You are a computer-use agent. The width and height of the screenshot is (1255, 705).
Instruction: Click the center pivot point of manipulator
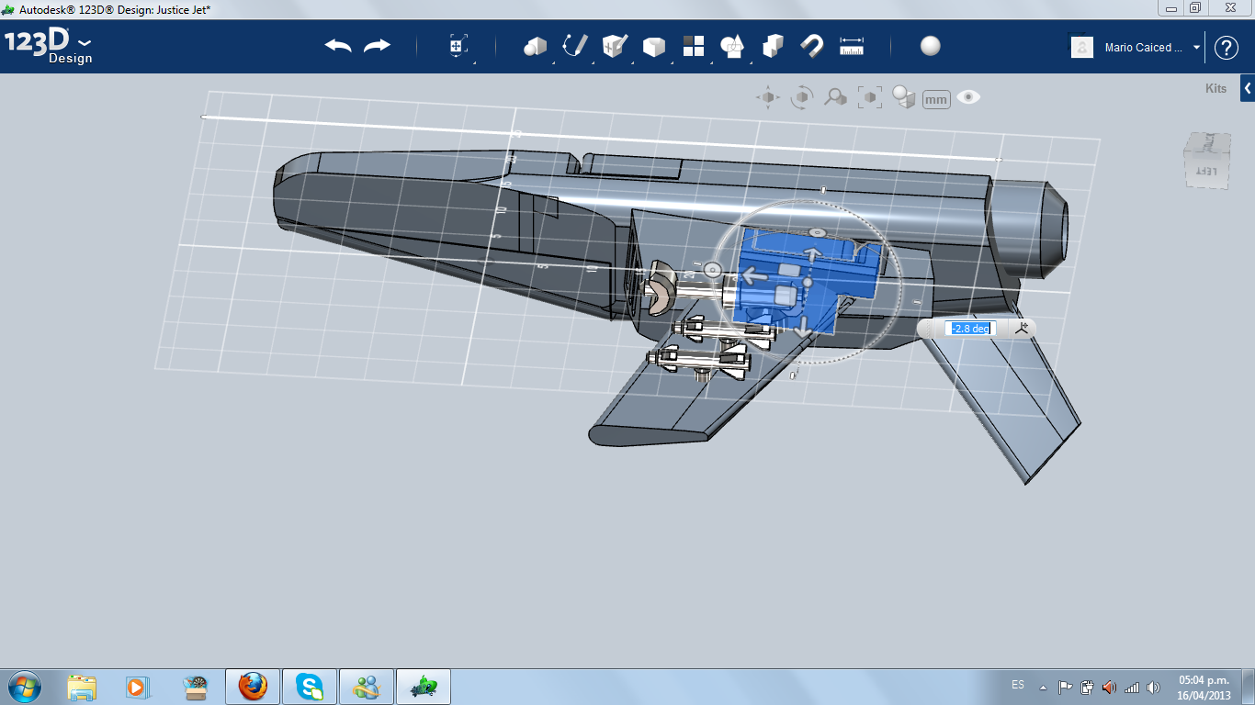pos(808,282)
